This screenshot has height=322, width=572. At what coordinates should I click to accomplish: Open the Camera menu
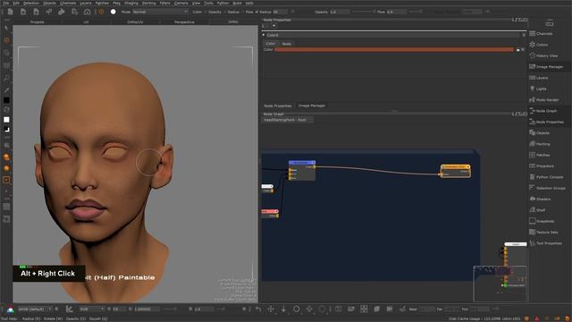click(181, 3)
